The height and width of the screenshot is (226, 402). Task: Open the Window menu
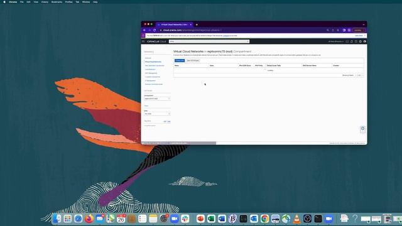click(x=86, y=2)
